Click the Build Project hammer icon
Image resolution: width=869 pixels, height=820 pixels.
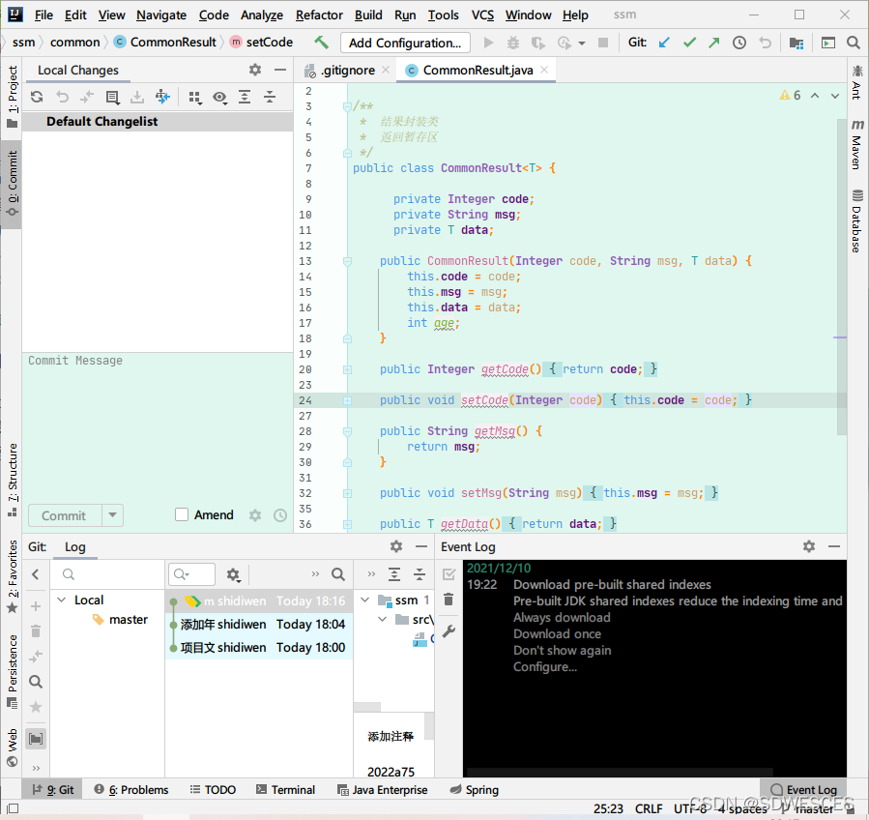click(321, 43)
